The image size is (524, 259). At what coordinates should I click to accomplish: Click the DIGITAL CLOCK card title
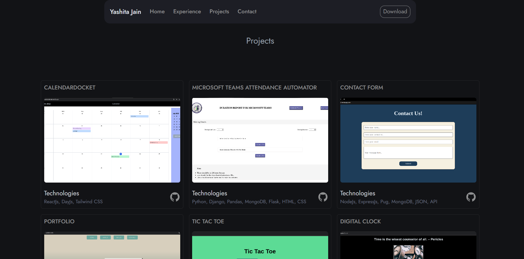point(360,222)
